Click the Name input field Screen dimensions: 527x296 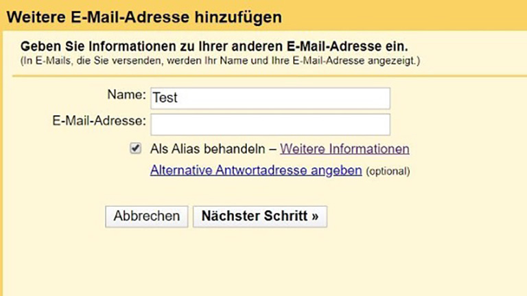click(x=270, y=98)
